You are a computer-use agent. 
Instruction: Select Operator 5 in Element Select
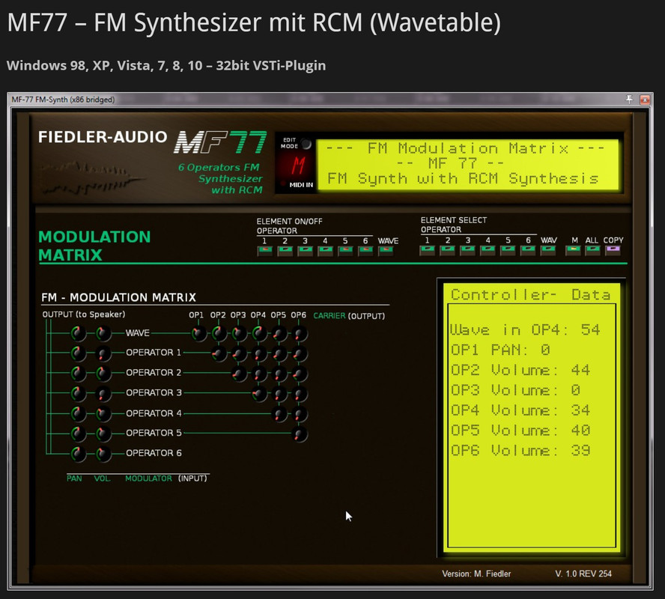508,250
